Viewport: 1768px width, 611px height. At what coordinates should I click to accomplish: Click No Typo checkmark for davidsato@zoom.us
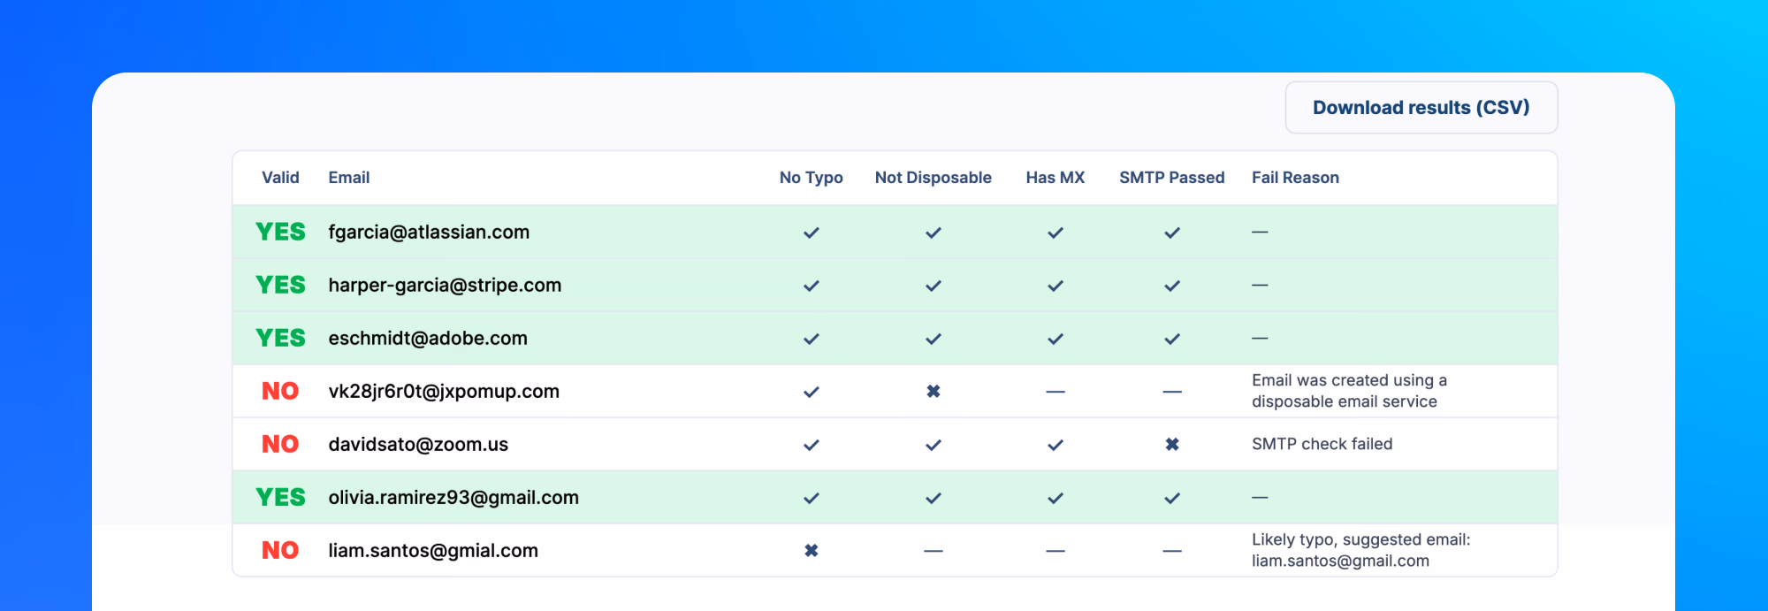811,445
